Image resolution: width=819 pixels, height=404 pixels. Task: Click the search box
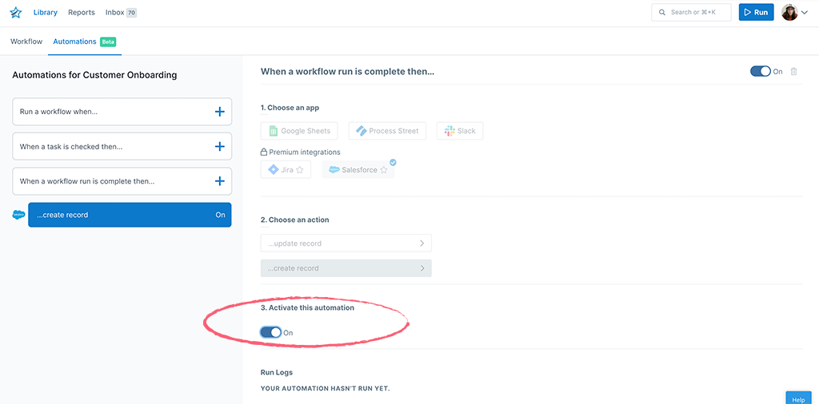[x=691, y=13]
